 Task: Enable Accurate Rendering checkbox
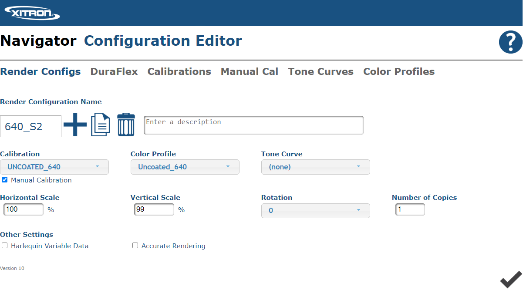(135, 246)
